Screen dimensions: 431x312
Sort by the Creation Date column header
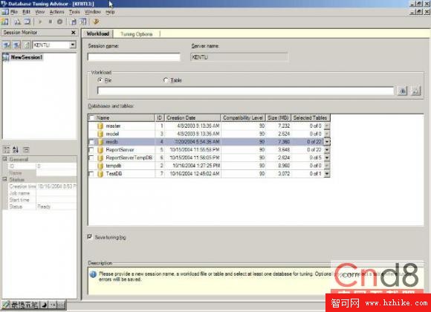click(x=192, y=118)
